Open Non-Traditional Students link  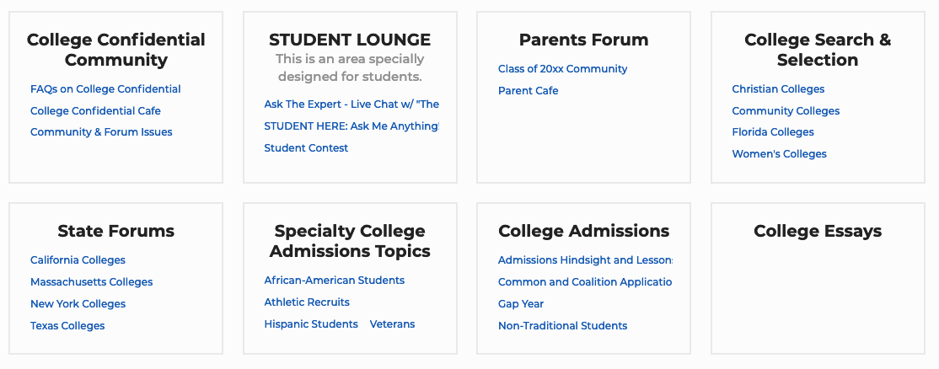[x=562, y=326]
